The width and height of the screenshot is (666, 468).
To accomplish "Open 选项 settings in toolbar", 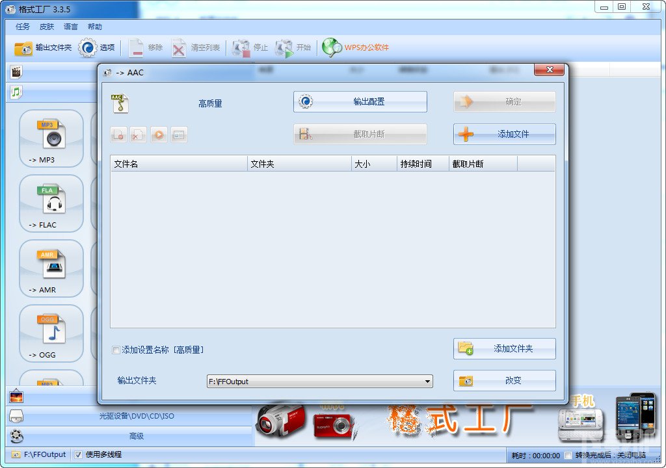I will (x=97, y=47).
